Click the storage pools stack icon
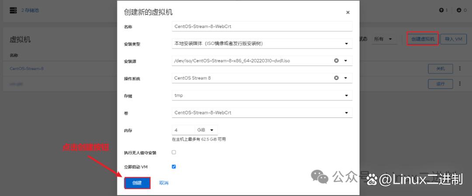This screenshot has height=196, width=472. [13, 10]
